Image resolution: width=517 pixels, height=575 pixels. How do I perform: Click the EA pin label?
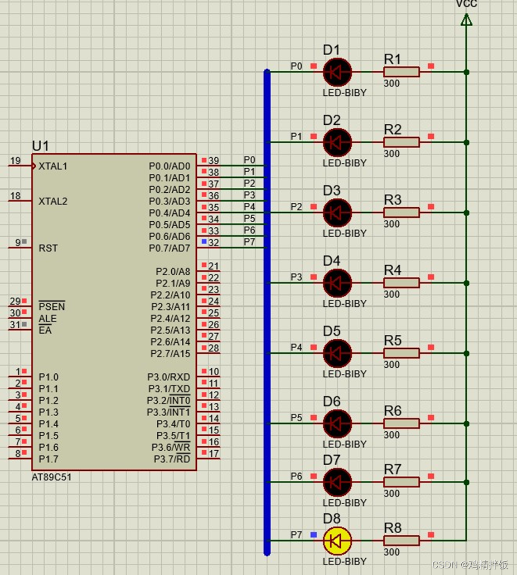tap(45, 330)
